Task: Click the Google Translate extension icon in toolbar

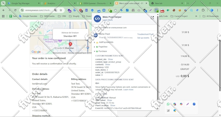Action: (74, 10)
